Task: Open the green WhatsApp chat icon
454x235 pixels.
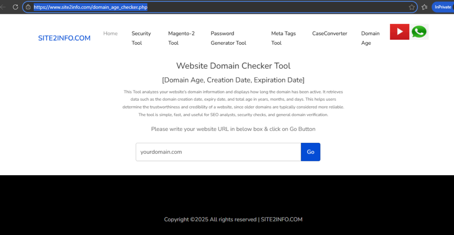Action: [419, 32]
